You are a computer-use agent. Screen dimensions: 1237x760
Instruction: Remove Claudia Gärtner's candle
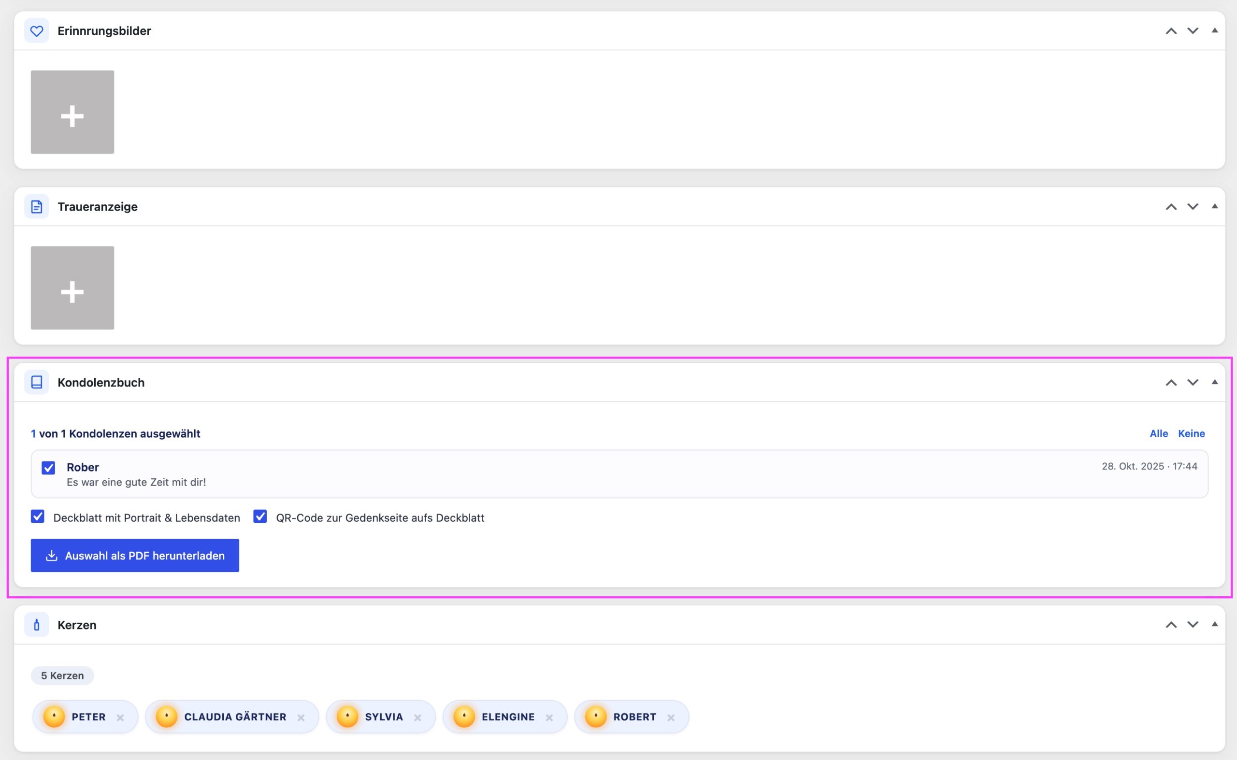[x=301, y=717]
